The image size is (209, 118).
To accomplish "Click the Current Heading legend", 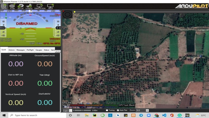I will click(x=77, y=105).
